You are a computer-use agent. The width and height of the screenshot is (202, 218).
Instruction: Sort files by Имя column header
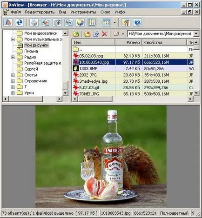click(x=94, y=42)
